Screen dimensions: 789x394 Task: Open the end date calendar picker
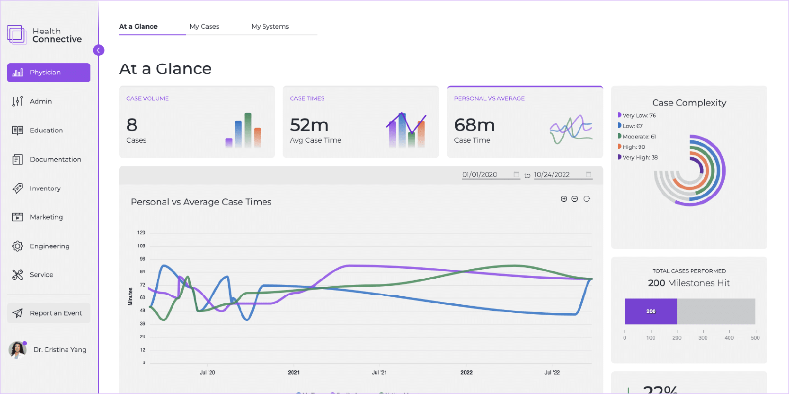(589, 174)
